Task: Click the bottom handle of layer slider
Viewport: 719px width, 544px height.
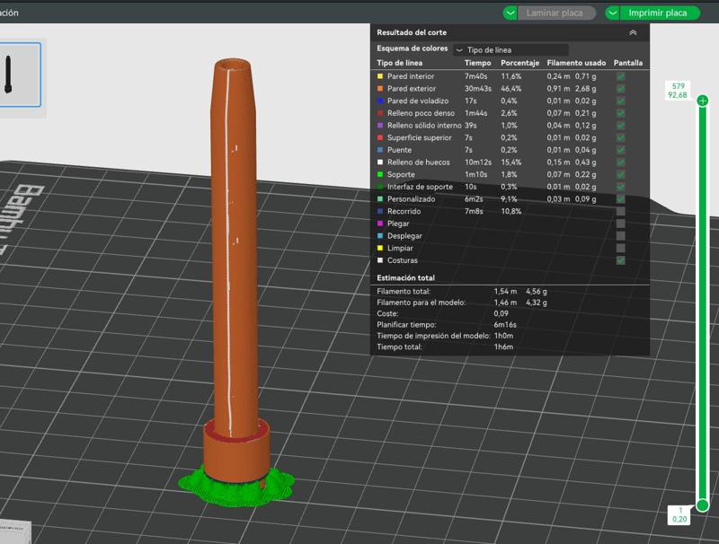Action: pos(702,505)
